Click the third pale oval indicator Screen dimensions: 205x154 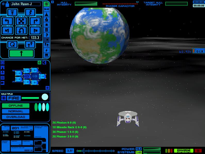coord(44,107)
